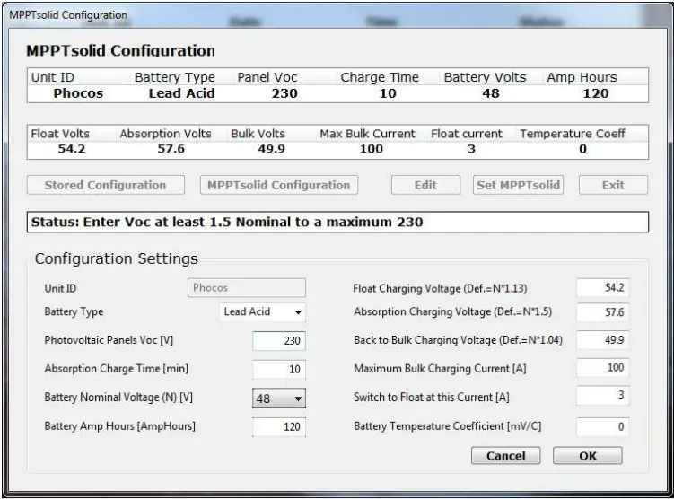Select the Battery Temperature Coefficient field
Viewport: 674px width, 499px height.
click(x=602, y=427)
